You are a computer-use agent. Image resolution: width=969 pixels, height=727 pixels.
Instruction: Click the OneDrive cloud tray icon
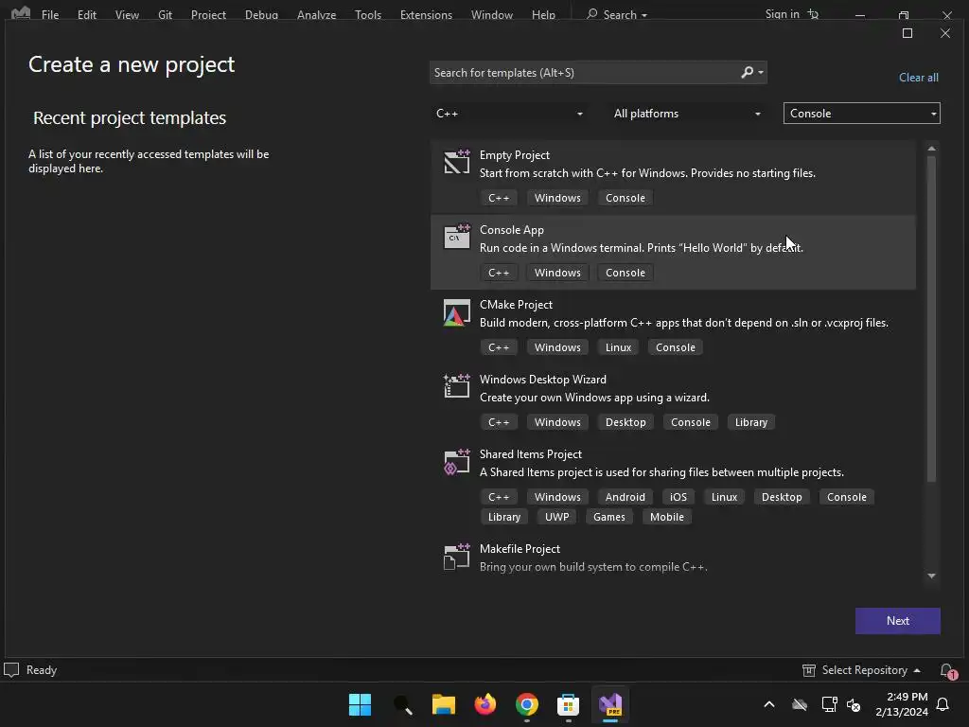click(x=800, y=704)
